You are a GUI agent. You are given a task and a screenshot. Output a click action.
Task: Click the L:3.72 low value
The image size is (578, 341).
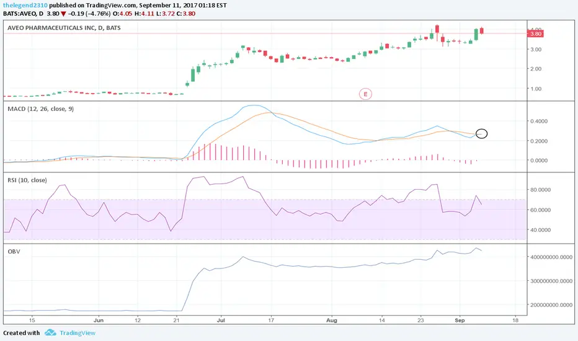(x=165, y=14)
